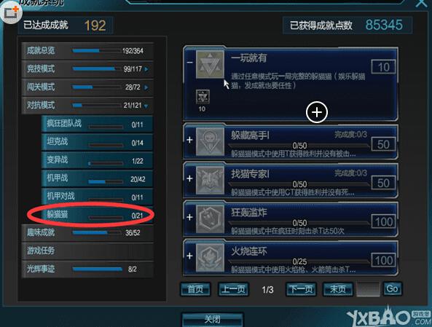The width and height of the screenshot is (432, 327).
Task: Click the 一玩就有 achievement badge icon
Action: click(210, 65)
